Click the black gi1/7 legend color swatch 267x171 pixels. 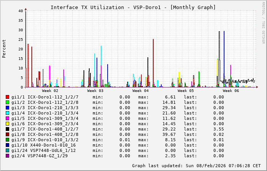[x=7, y=129]
